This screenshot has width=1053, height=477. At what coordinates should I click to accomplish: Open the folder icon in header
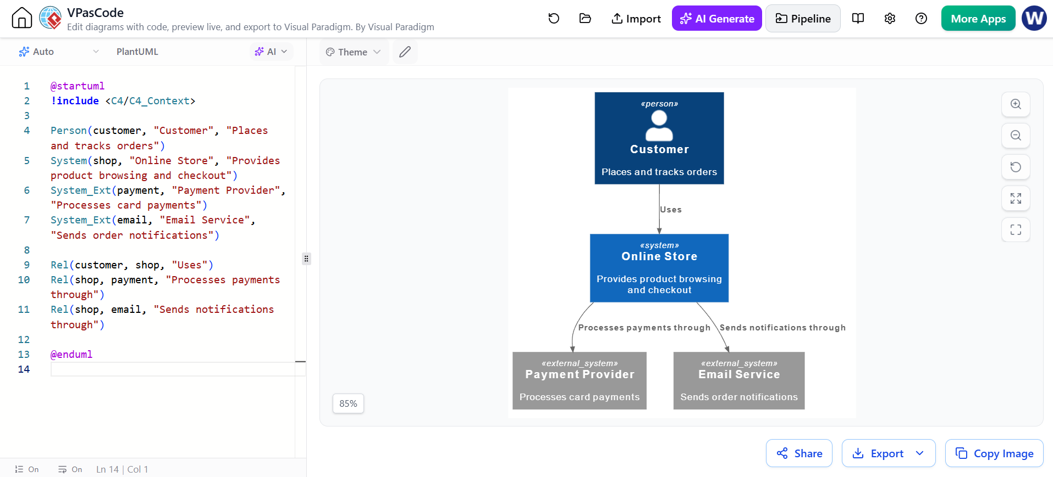coord(585,19)
